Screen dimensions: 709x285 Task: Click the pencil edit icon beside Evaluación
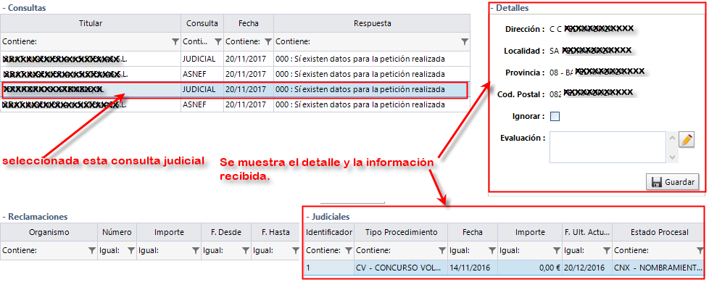coord(687,140)
